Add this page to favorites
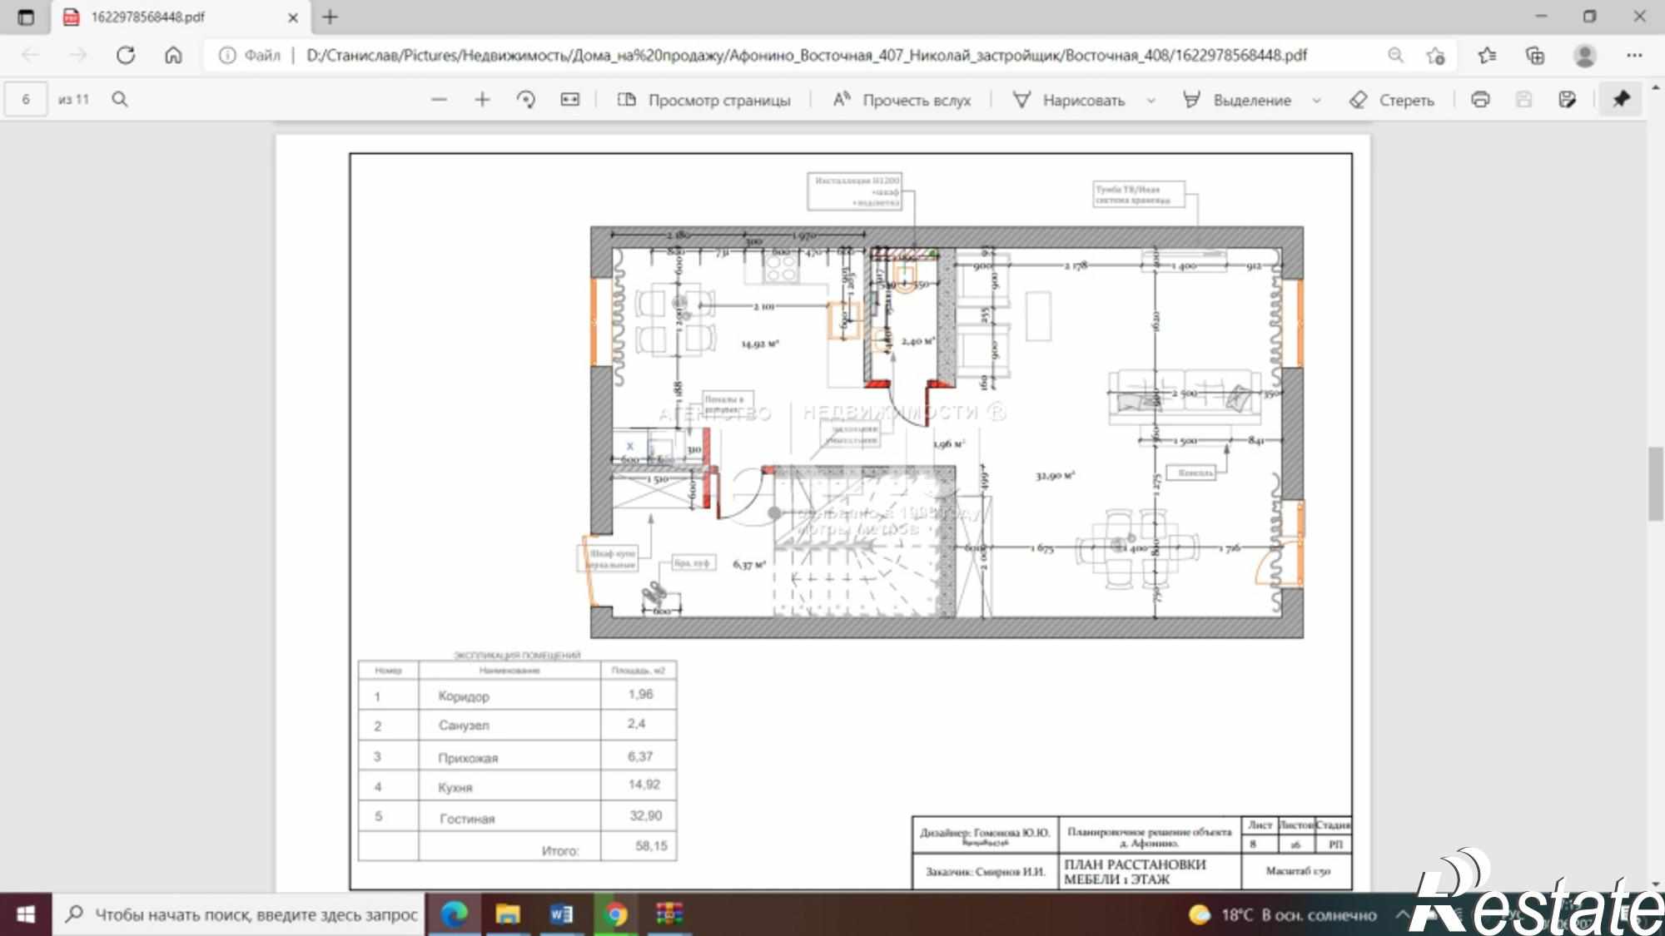The height and width of the screenshot is (936, 1665). click(1435, 55)
